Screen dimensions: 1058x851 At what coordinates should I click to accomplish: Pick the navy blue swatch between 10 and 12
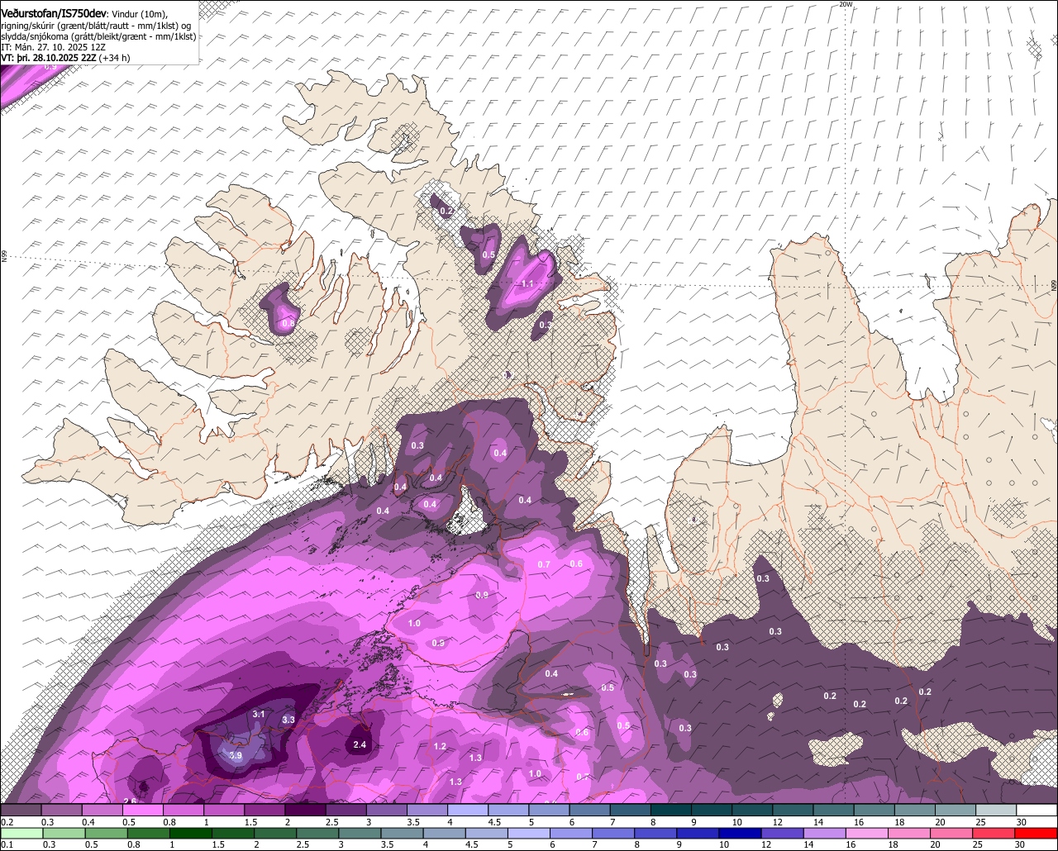[741, 833]
